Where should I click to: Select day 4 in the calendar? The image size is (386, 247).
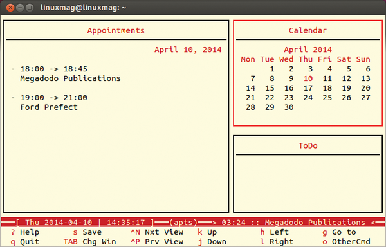point(329,69)
